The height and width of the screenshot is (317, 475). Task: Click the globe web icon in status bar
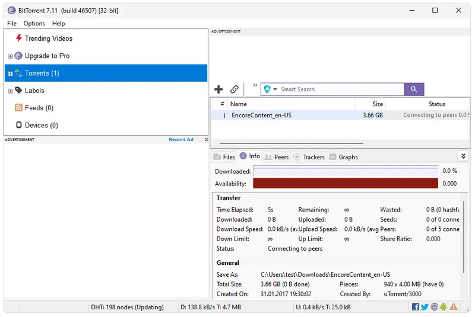click(x=435, y=307)
